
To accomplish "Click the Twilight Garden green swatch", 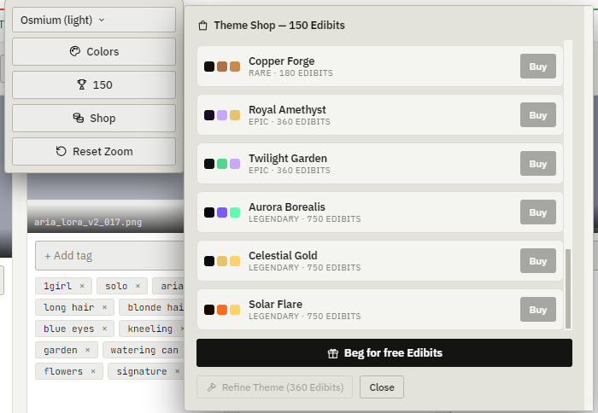I will click(x=222, y=164).
